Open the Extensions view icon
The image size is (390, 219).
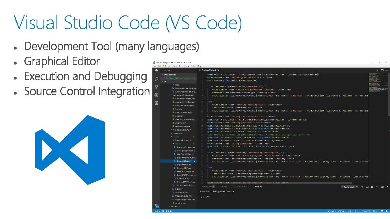[156, 103]
